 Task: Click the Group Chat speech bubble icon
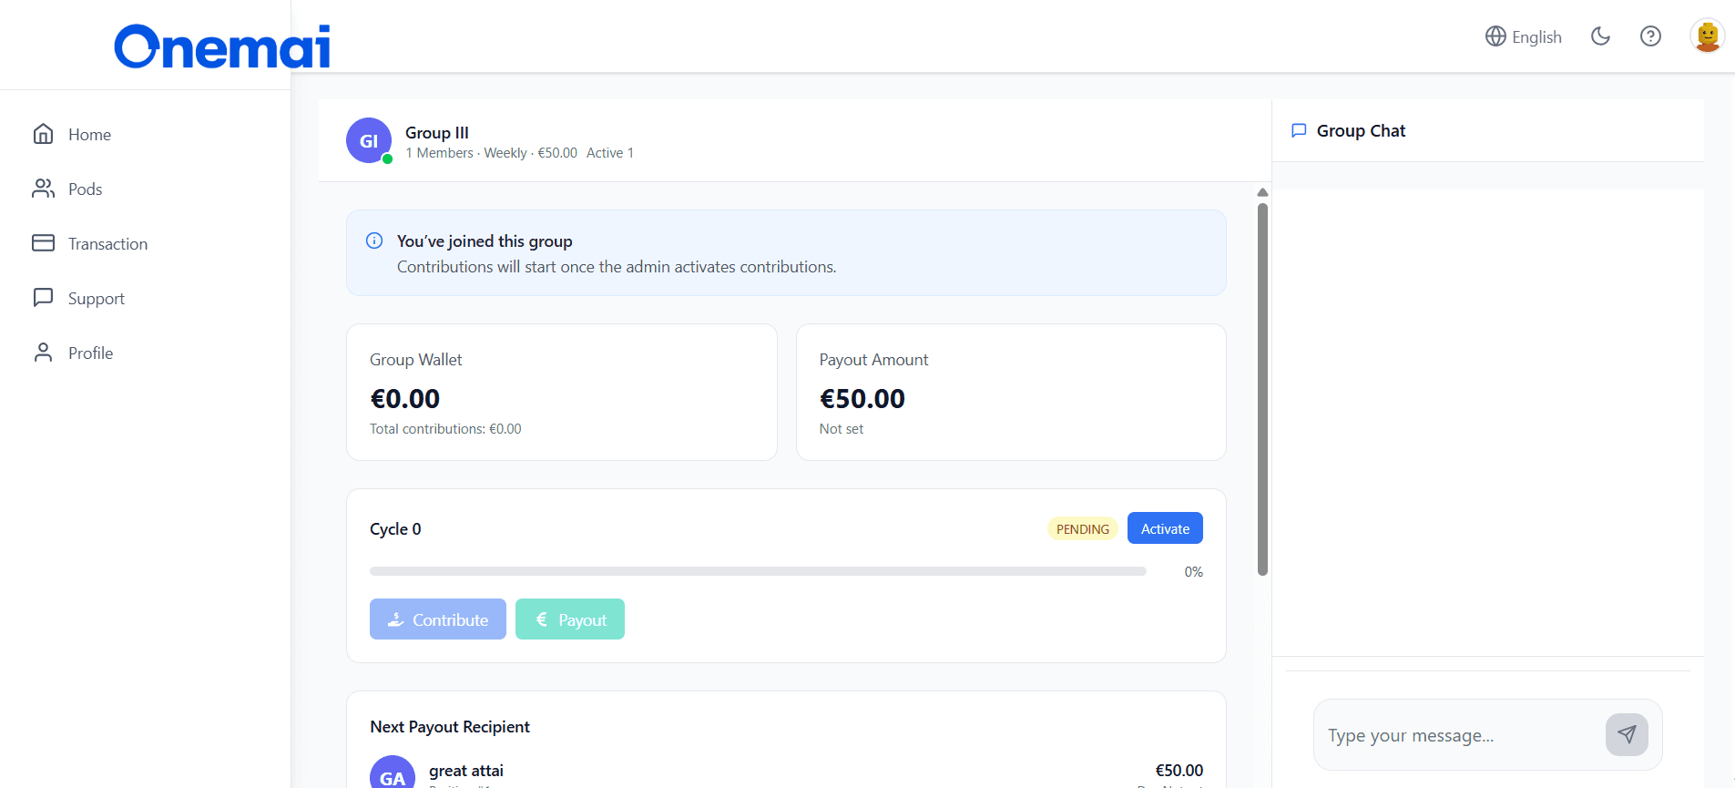pyautogui.click(x=1299, y=130)
